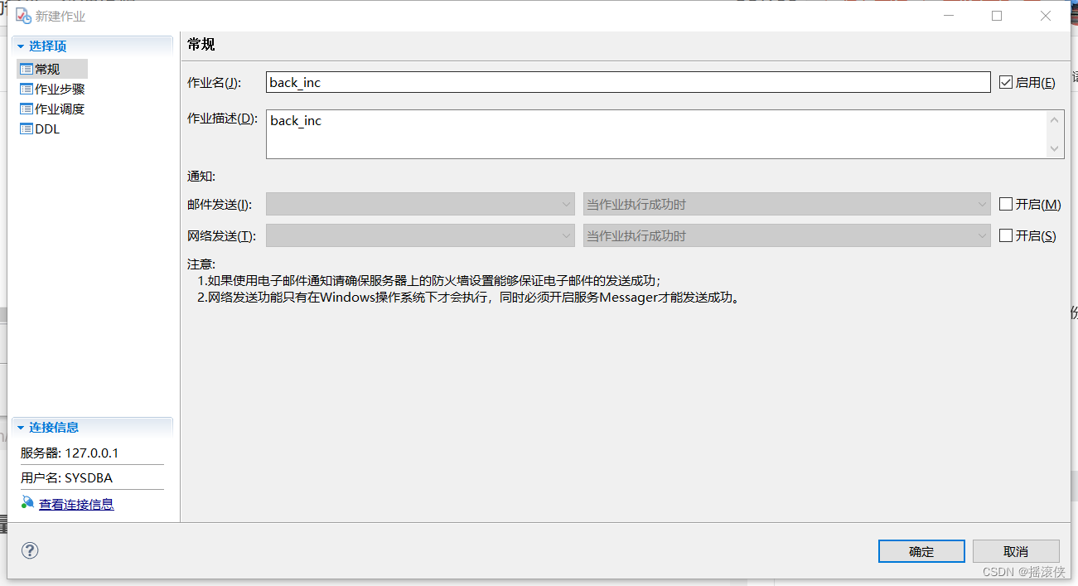Click the 新建作业 window title icon
Screen dimensions: 1078x586
coord(23,16)
